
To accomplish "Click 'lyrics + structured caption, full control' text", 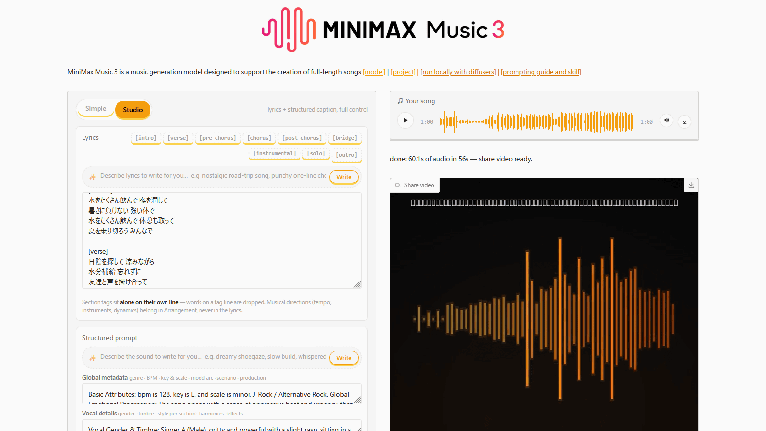I will click(317, 110).
